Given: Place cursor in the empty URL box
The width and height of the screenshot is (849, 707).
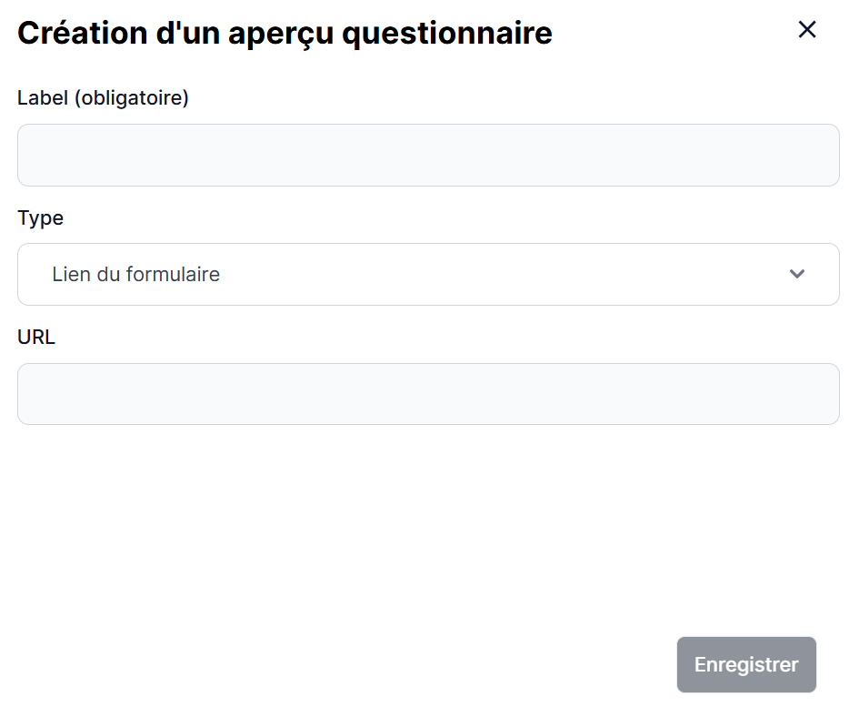Looking at the screenshot, I should pyautogui.click(x=428, y=394).
